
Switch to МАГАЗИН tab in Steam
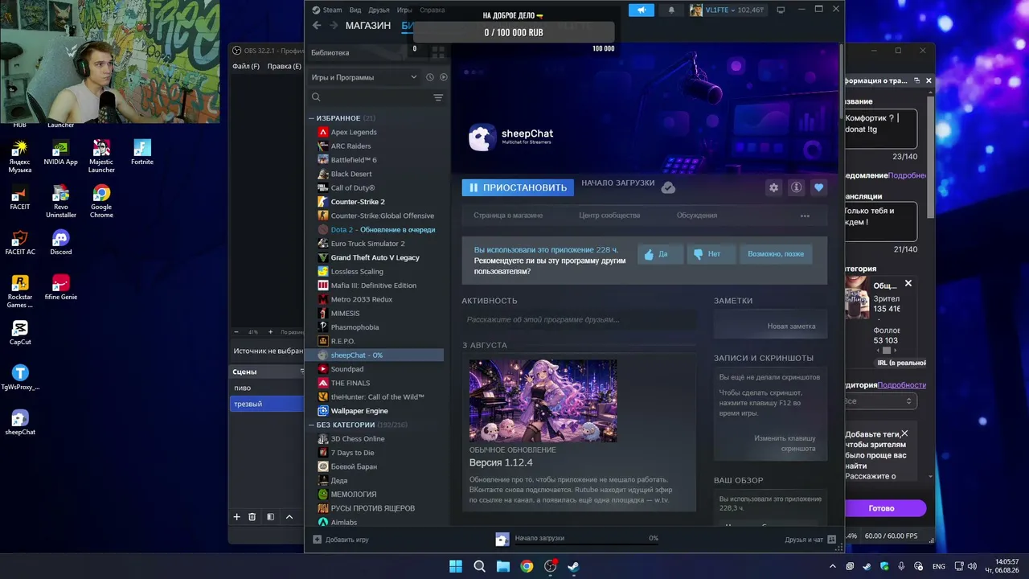[x=368, y=26]
